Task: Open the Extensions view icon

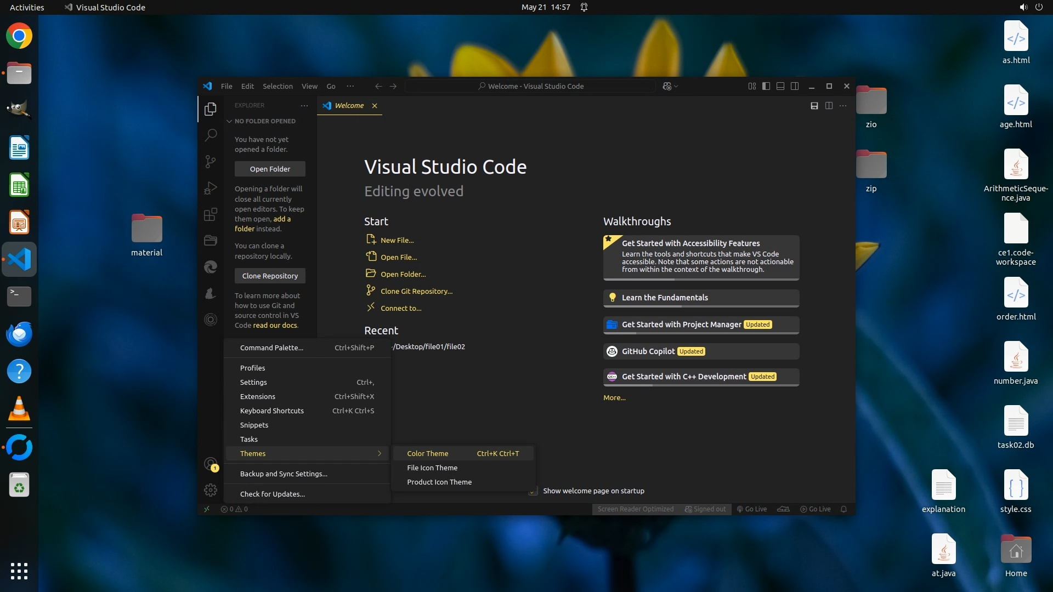Action: (x=211, y=214)
